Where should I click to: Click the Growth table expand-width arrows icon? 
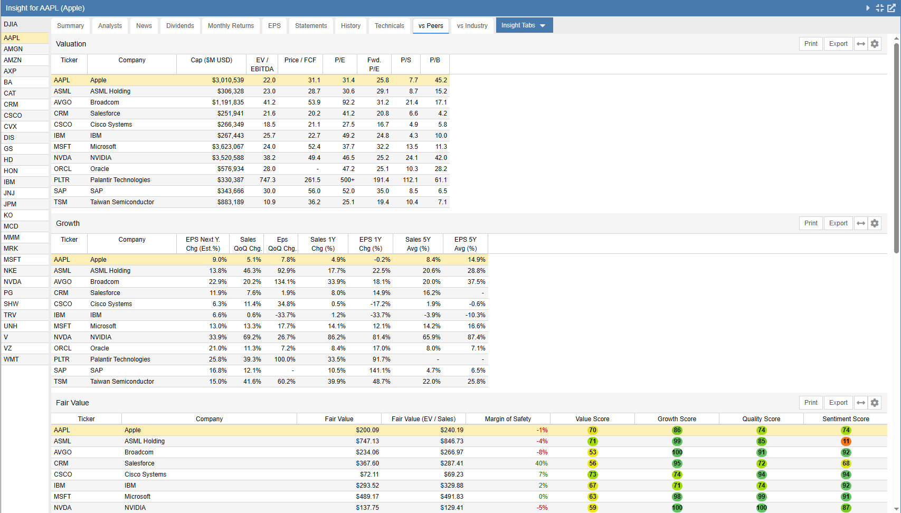(861, 223)
